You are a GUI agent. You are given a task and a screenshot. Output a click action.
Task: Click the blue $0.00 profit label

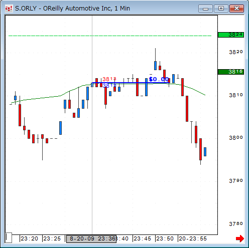(159, 79)
